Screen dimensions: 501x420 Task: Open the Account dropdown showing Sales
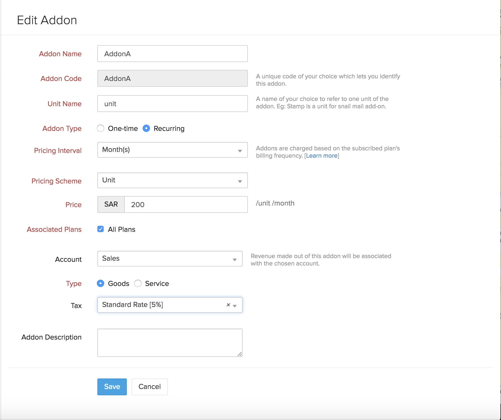170,259
